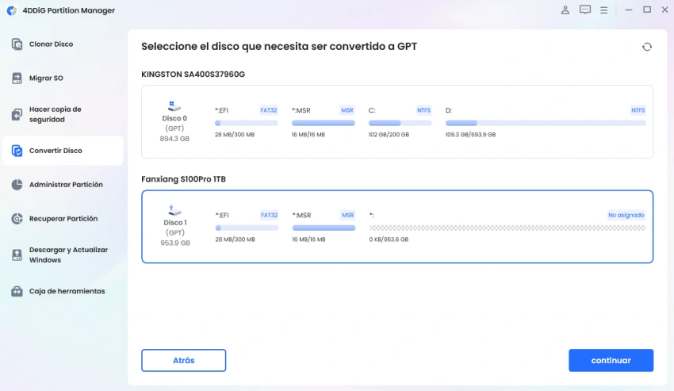Refresh the disk list with refresh icon

click(646, 47)
